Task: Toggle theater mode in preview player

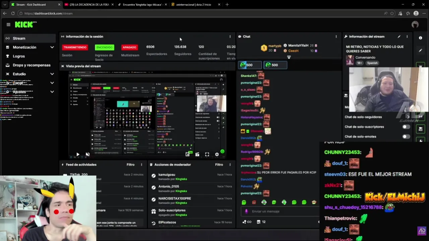Action: 197,154
